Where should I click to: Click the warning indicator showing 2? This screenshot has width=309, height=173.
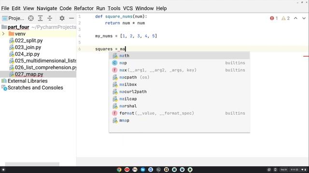285,18
